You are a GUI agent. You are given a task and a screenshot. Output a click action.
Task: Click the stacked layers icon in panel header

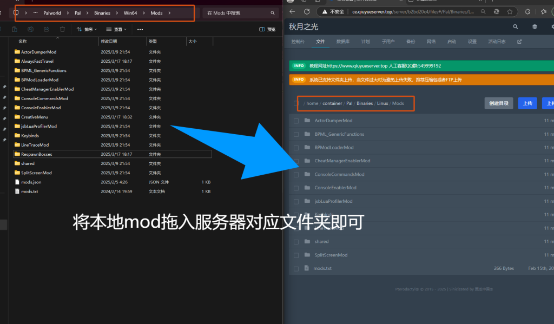point(535,26)
